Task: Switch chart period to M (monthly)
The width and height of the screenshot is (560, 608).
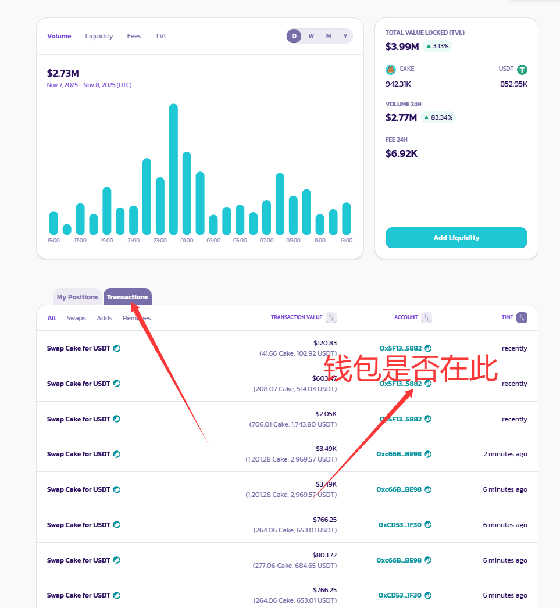Action: [x=329, y=36]
